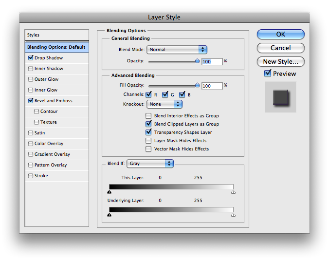Click the Underlying Layer gradient bar
Viewport: 329px width, 260px height.
tap(171, 210)
